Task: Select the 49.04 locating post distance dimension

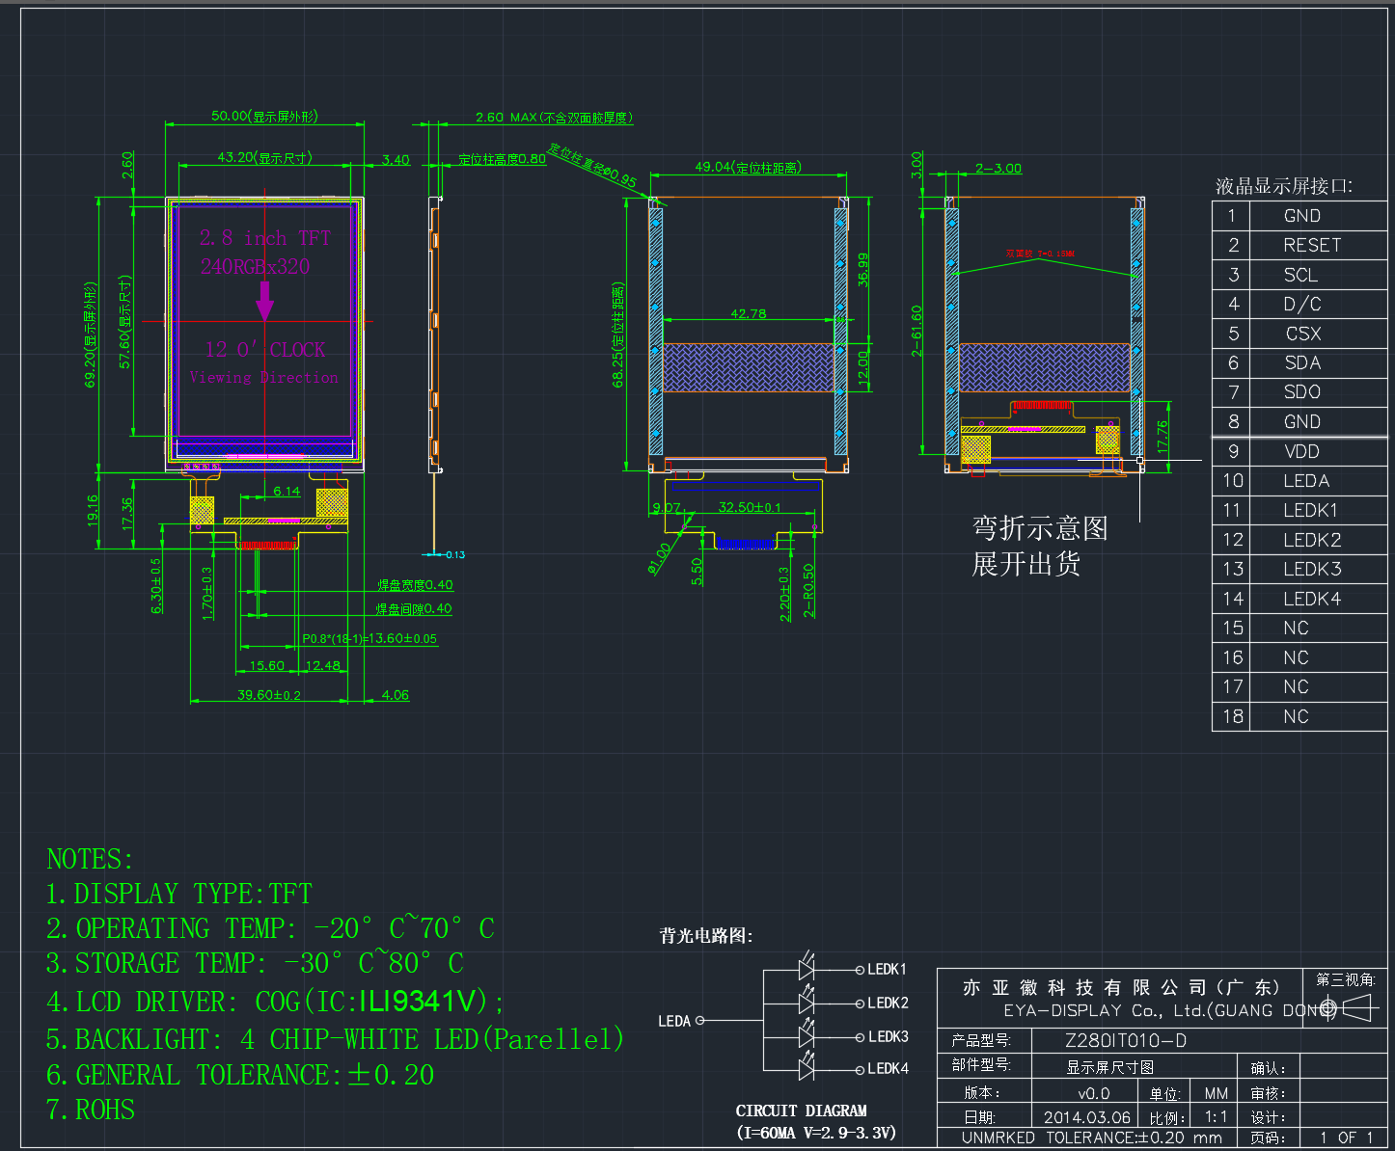Action: click(748, 167)
